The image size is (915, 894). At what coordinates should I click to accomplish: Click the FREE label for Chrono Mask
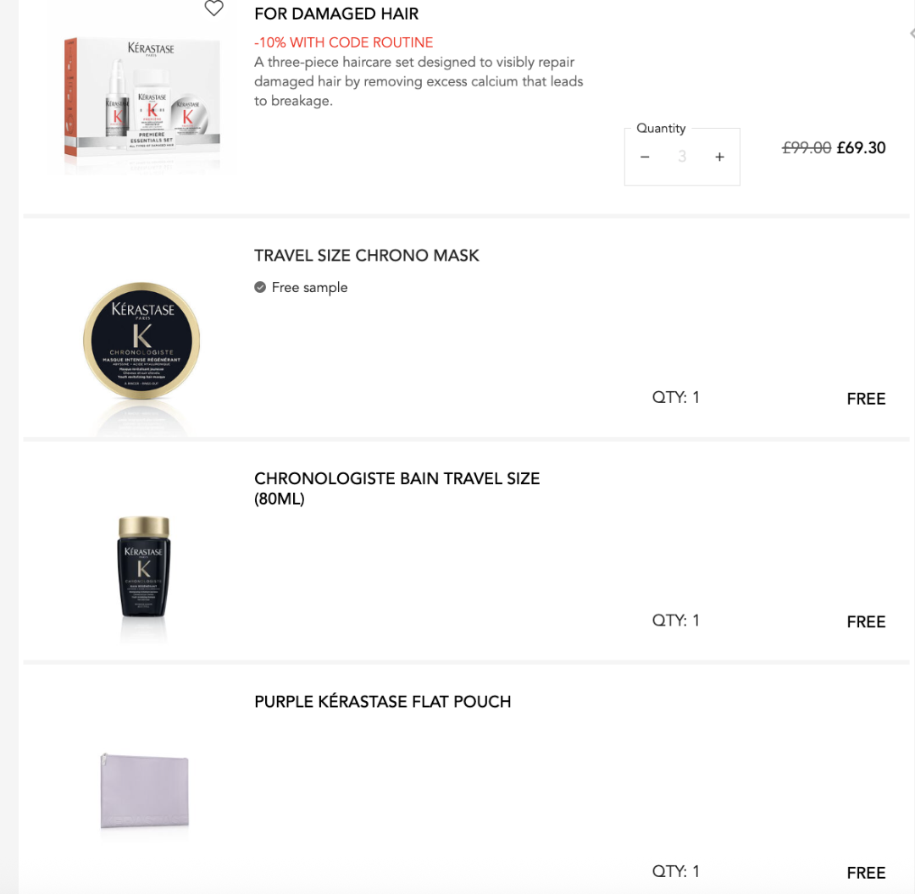[x=866, y=399]
